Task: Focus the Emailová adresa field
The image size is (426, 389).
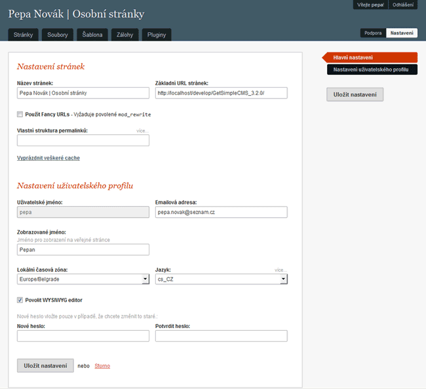Action: (x=221, y=212)
